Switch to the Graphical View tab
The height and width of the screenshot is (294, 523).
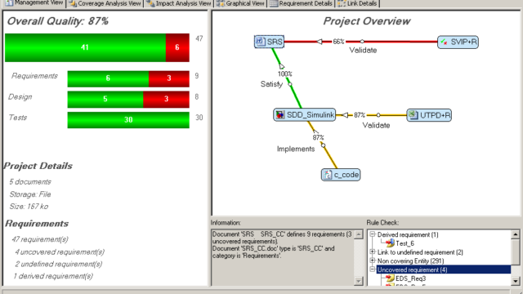click(240, 3)
